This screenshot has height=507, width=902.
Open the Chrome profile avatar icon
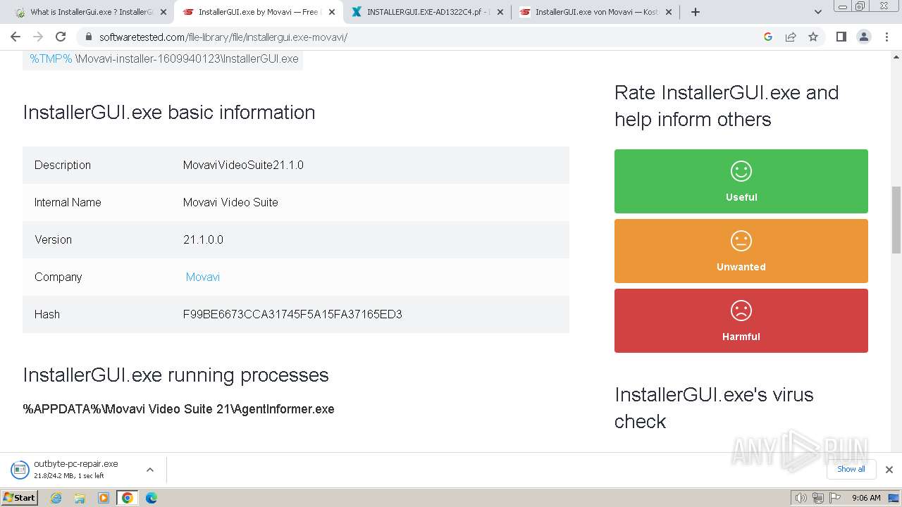(x=863, y=37)
